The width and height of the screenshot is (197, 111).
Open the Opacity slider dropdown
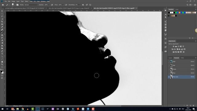click(49, 5)
